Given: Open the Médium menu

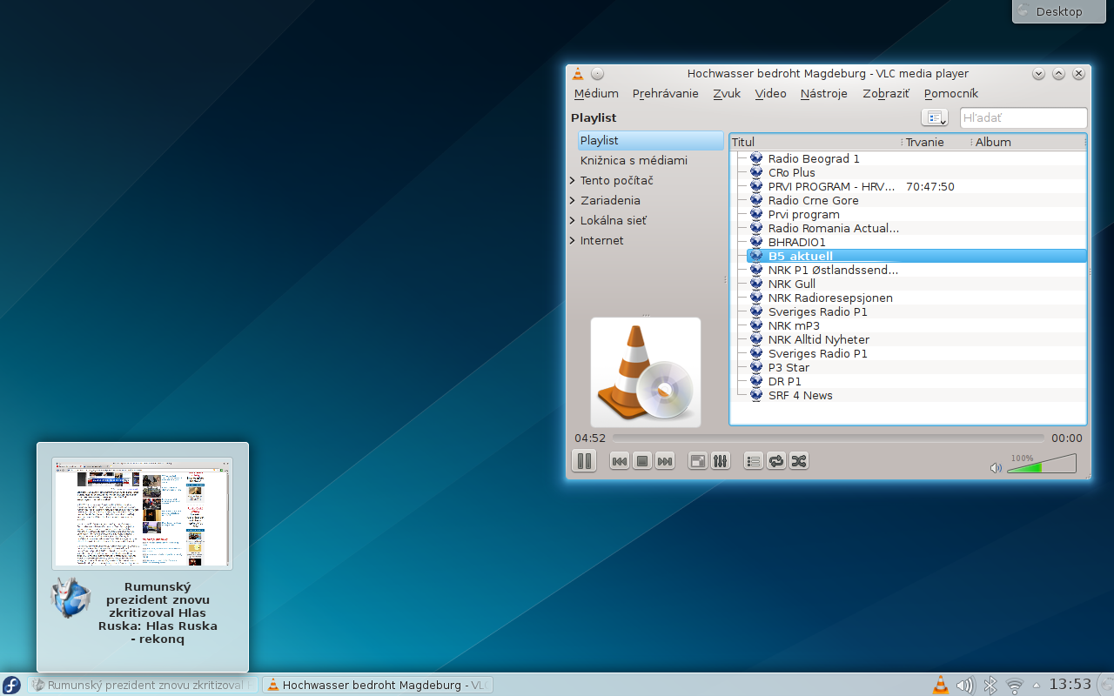Looking at the screenshot, I should 596,93.
